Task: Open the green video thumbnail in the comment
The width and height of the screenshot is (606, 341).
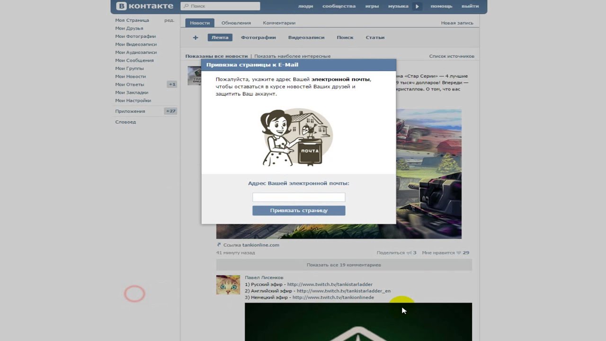Action: click(358, 322)
